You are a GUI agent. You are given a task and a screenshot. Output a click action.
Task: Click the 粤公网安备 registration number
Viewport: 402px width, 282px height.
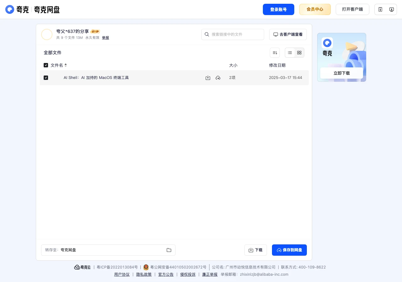coord(178,267)
